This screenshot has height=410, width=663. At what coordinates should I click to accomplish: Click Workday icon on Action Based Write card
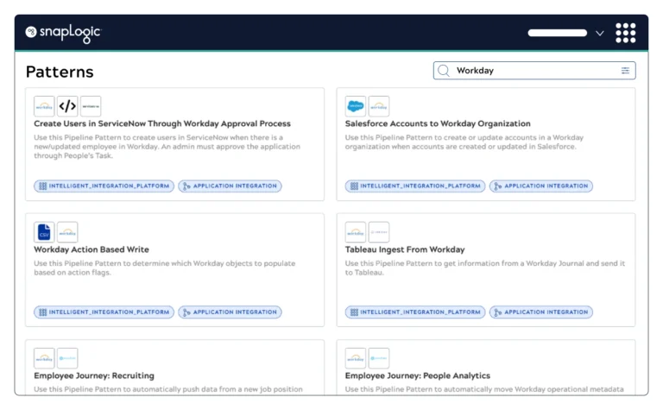(x=67, y=232)
